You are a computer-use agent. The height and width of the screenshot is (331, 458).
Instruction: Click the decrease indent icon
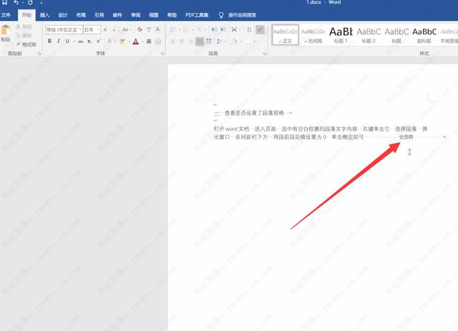pyautogui.click(x=214, y=30)
